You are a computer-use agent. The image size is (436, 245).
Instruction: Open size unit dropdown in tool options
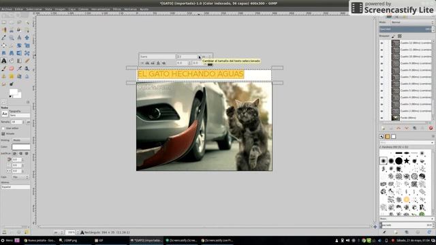(x=28, y=122)
